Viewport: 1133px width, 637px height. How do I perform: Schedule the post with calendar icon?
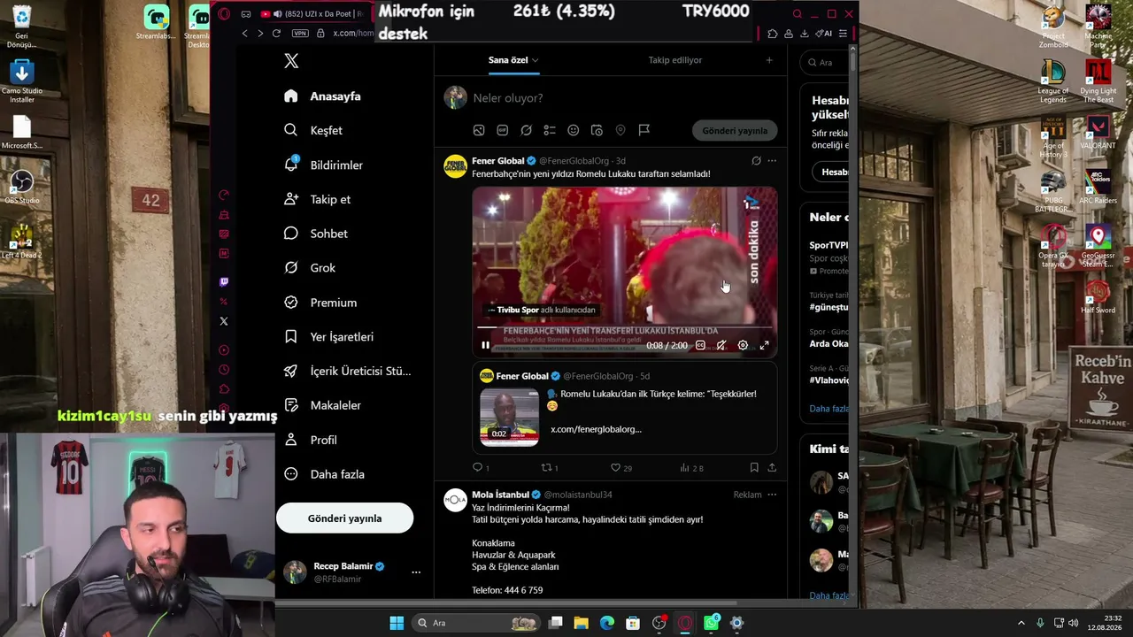pyautogui.click(x=597, y=130)
